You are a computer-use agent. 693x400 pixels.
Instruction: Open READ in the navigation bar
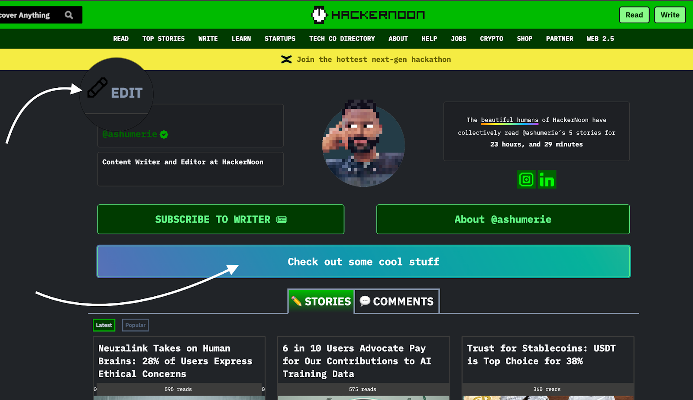(x=121, y=39)
